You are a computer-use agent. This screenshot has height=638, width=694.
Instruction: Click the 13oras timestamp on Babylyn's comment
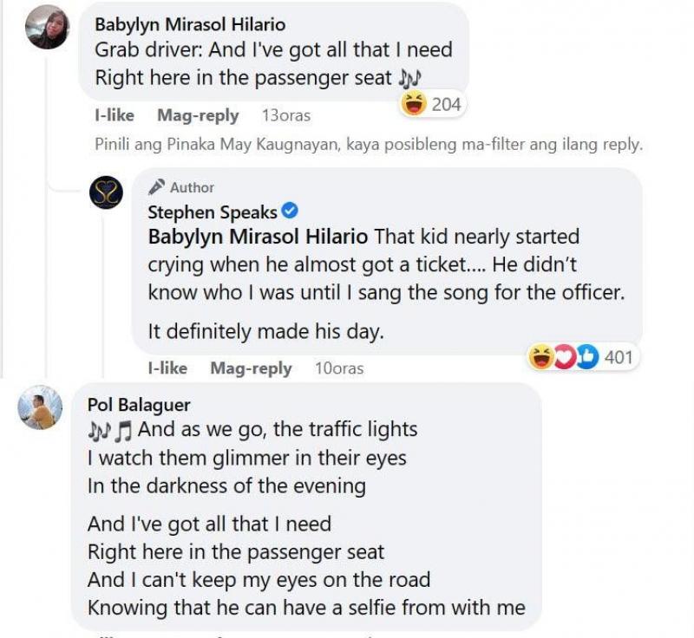click(x=285, y=115)
